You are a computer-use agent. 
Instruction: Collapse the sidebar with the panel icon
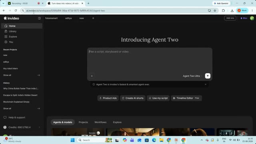point(39,18)
